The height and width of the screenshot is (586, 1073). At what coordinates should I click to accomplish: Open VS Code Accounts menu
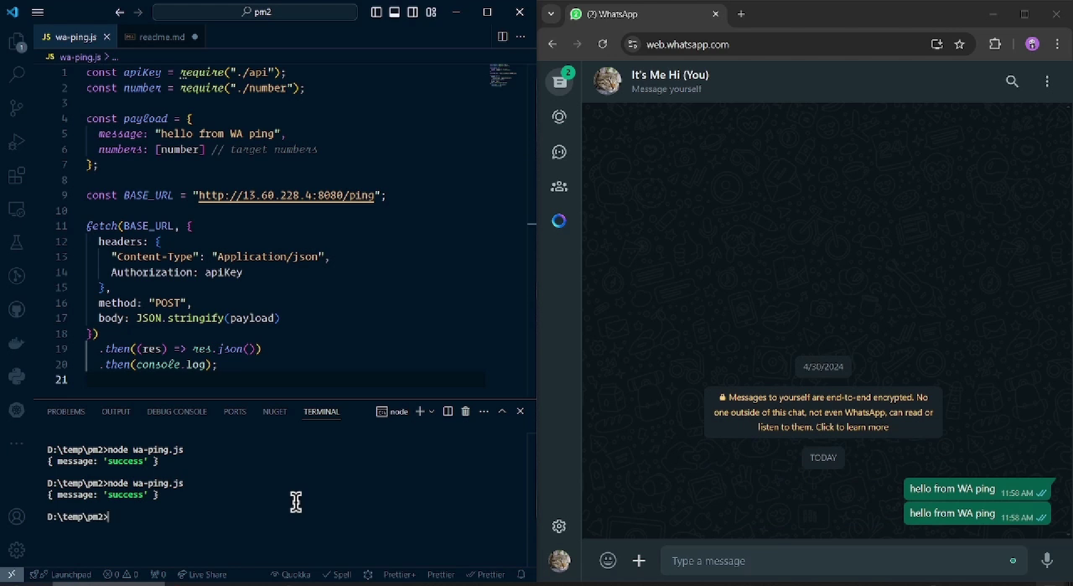(17, 517)
